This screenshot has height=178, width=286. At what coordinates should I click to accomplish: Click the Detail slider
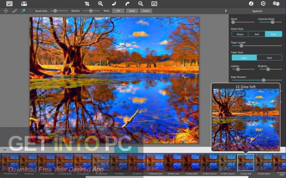[243, 22]
